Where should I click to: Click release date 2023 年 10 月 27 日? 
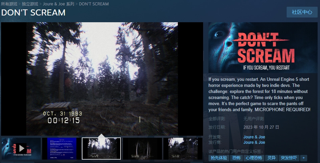[261, 127]
